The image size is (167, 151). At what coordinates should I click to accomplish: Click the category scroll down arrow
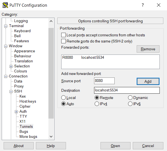pyautogui.click(x=51, y=136)
